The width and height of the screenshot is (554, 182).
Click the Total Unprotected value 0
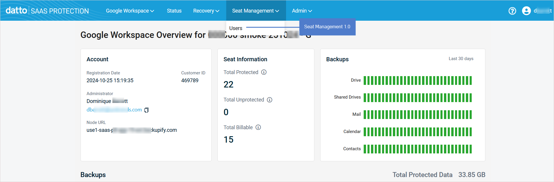[x=226, y=112]
